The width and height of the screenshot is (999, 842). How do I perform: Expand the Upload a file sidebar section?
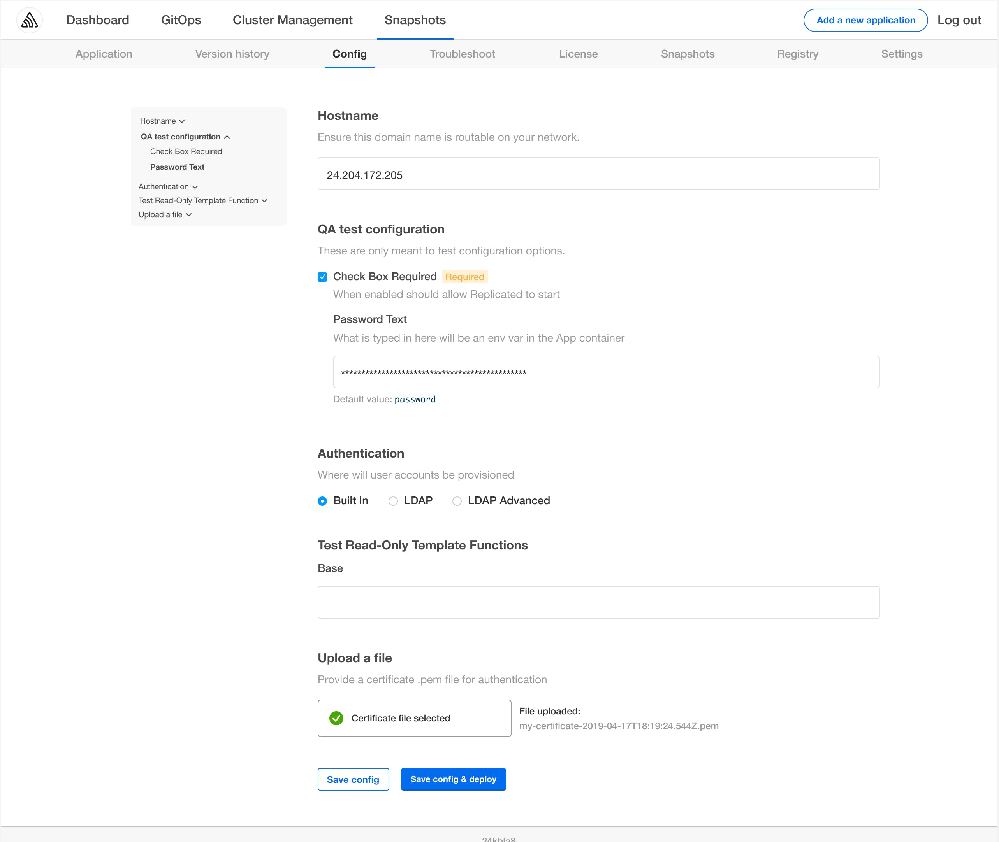point(165,215)
